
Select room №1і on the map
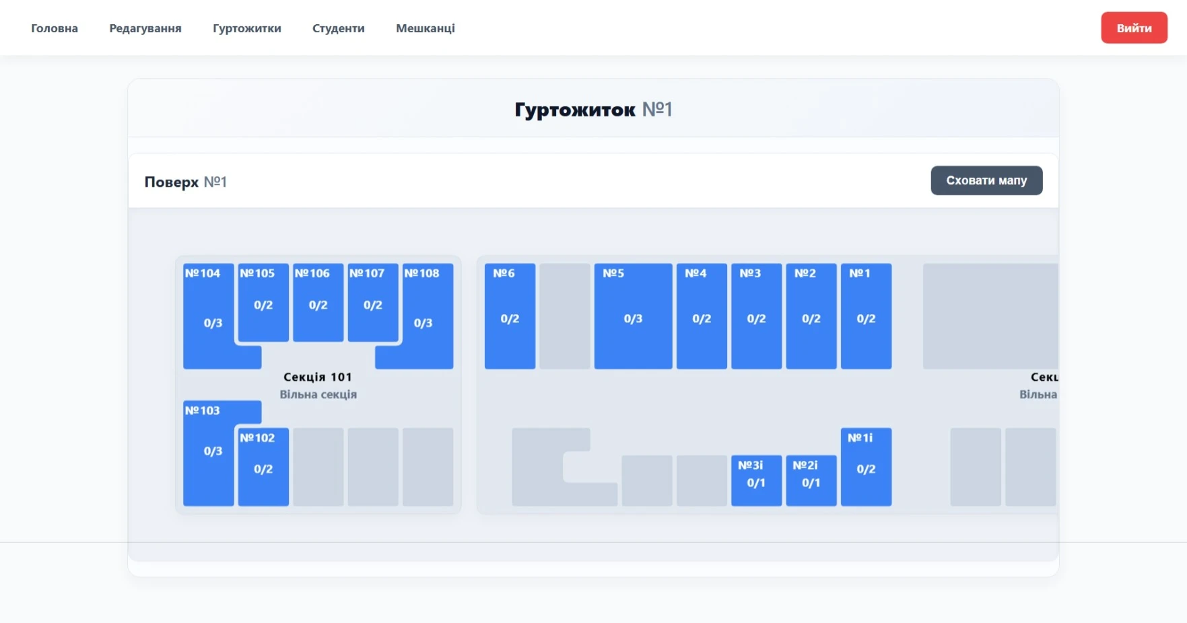pos(866,467)
